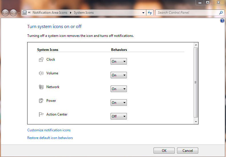Click Restore default icon behaviors link
Viewport: 226px width, 157px height.
(x=50, y=138)
